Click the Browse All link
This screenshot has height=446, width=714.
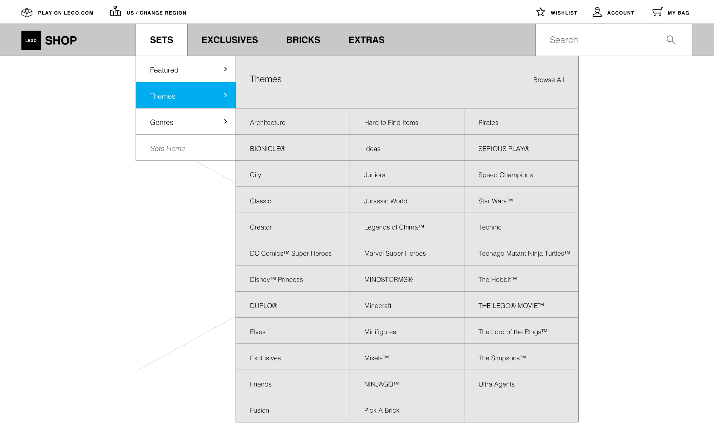pos(548,80)
